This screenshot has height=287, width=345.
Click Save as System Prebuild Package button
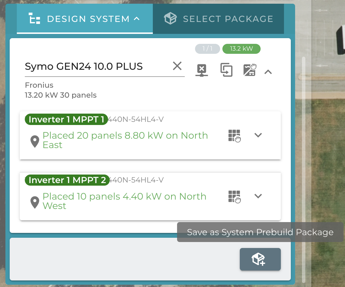coord(260,259)
